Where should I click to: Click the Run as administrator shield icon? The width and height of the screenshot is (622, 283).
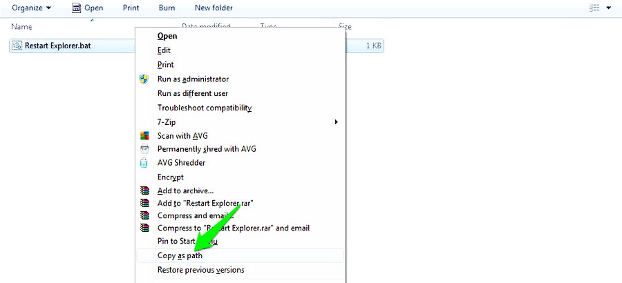(144, 79)
